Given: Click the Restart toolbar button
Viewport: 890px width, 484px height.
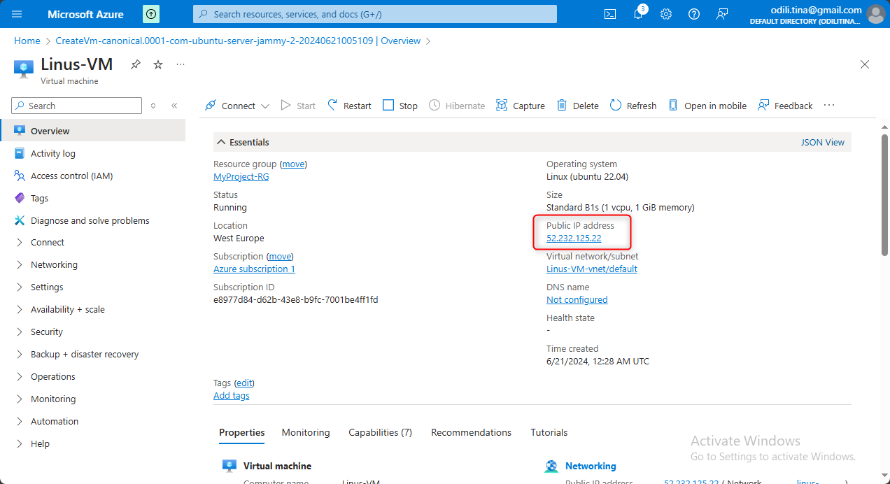Looking at the screenshot, I should click(x=349, y=106).
